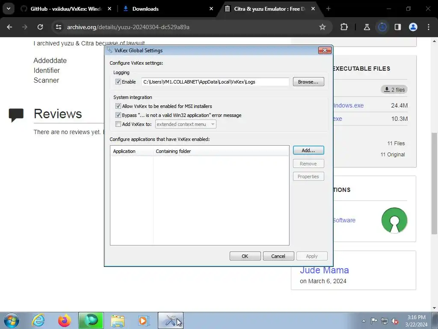Click the 11 Files text
Image resolution: width=438 pixels, height=329 pixels.
coord(396,143)
